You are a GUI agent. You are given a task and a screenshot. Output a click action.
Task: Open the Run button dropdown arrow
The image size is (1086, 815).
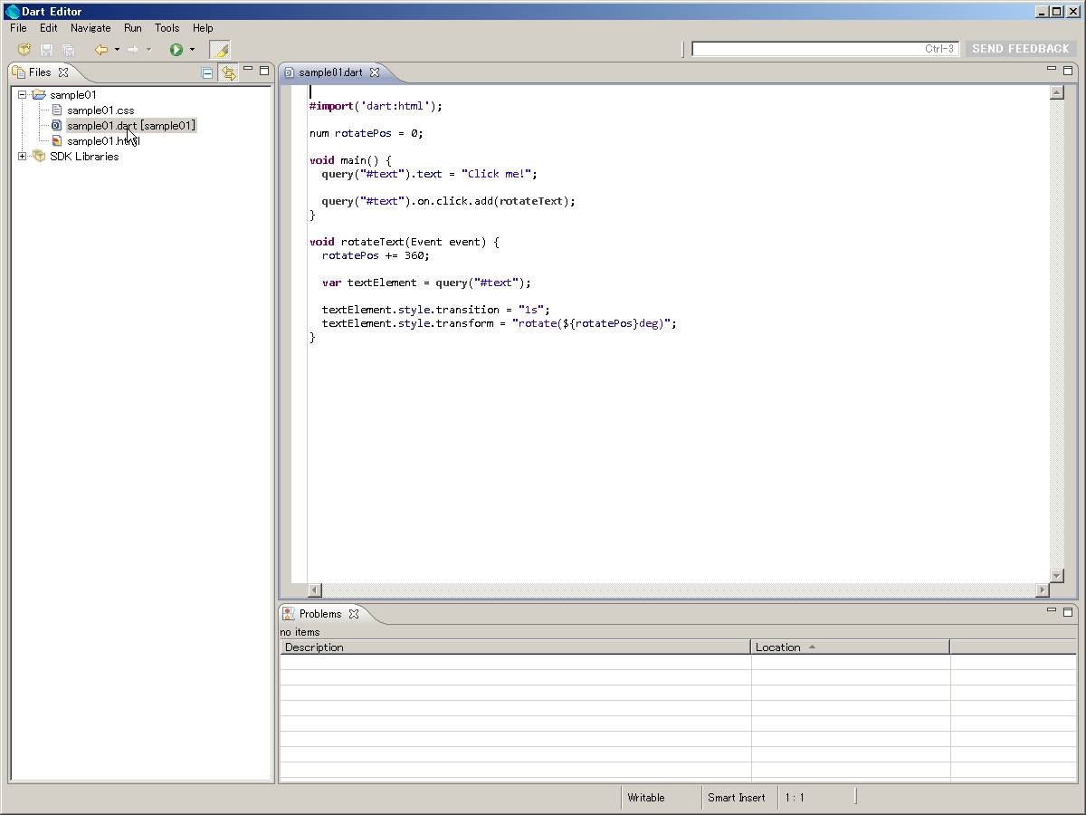click(192, 50)
